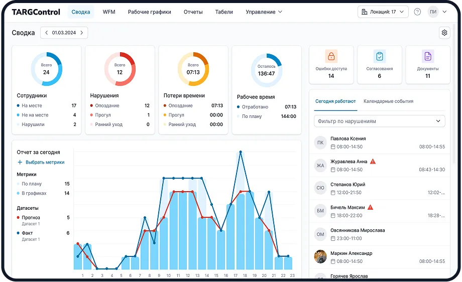The height and width of the screenshot is (282, 462).
Task: Toggle the red Прогноз dataset legend marker
Action: [19, 218]
